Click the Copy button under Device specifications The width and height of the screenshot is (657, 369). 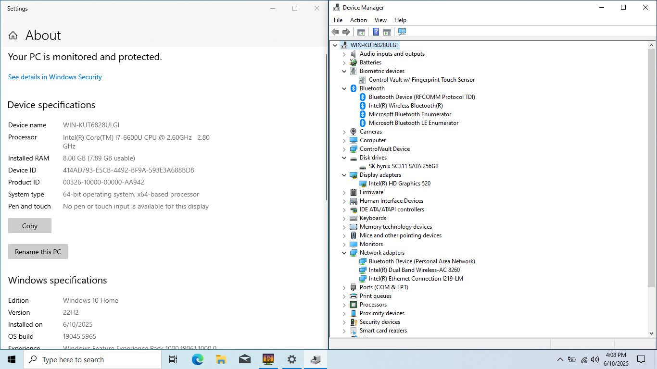[30, 226]
